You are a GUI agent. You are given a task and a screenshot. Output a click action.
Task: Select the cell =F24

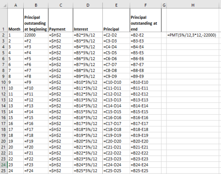click(36, 171)
